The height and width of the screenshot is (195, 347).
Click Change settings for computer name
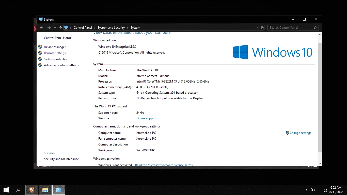click(300, 133)
